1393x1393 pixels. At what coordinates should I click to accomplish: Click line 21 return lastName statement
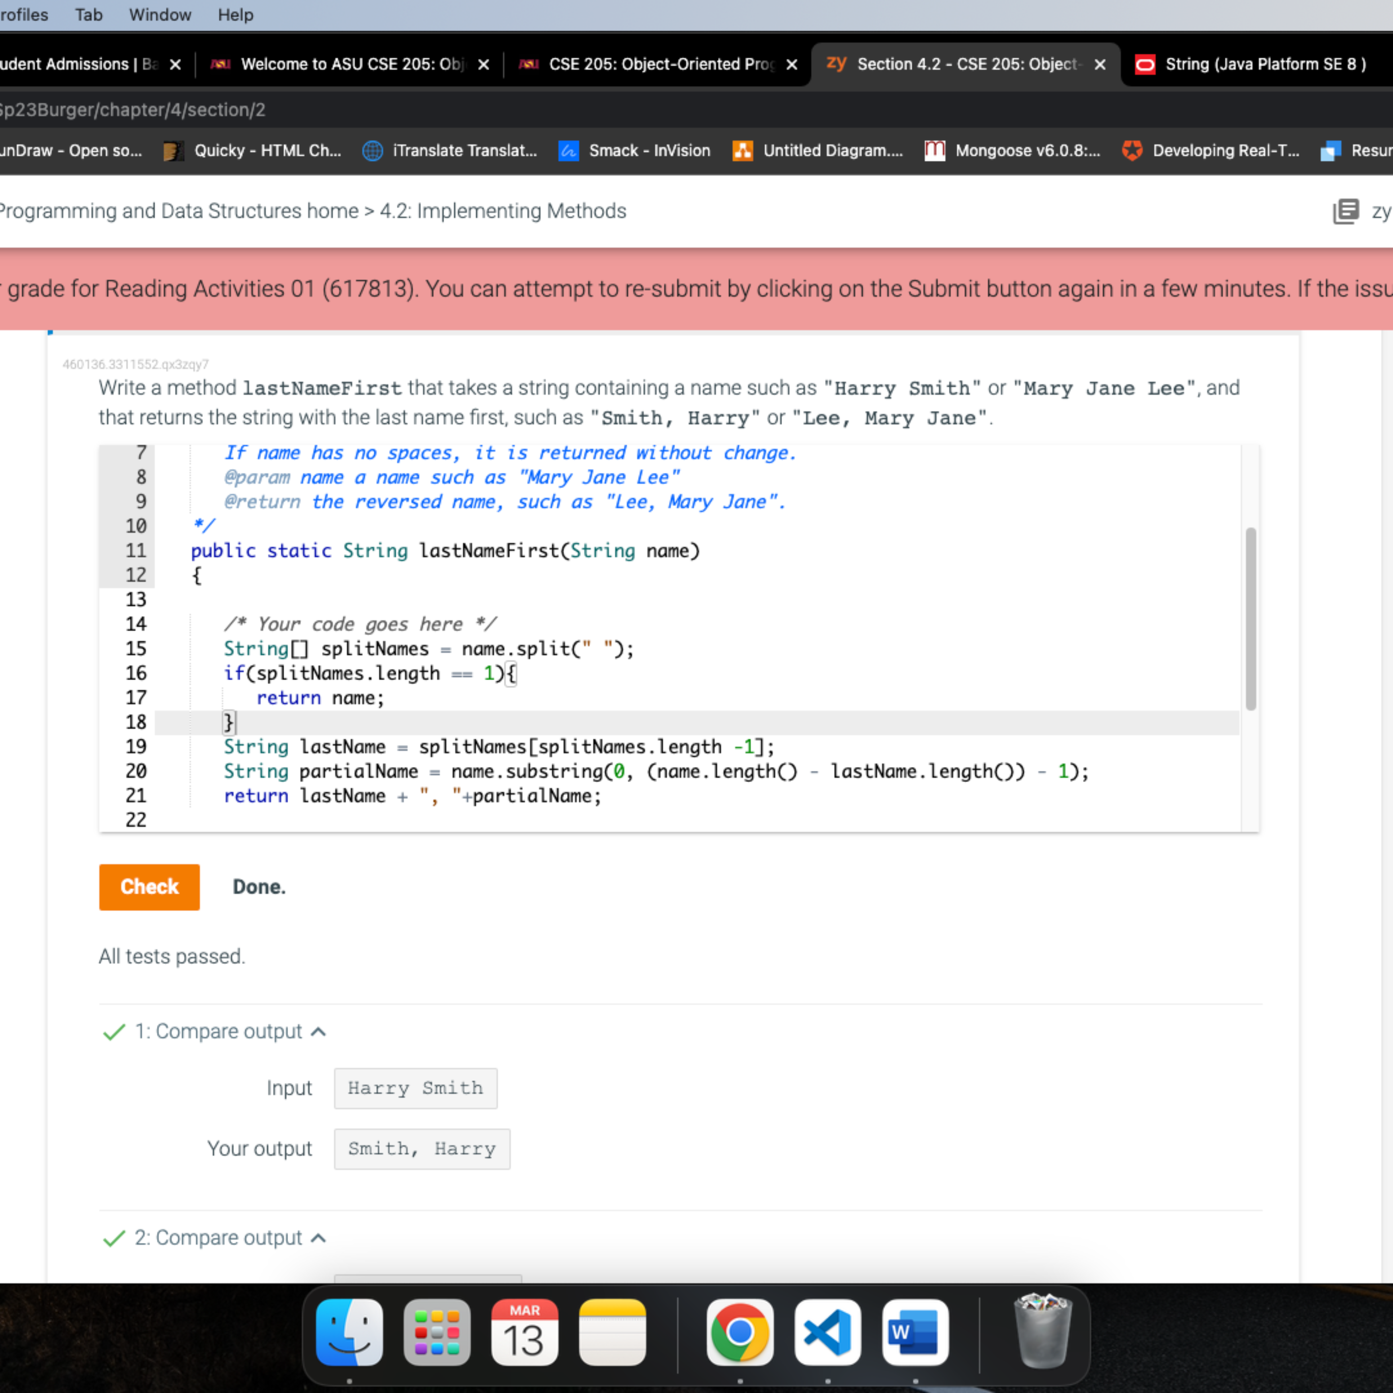click(412, 796)
